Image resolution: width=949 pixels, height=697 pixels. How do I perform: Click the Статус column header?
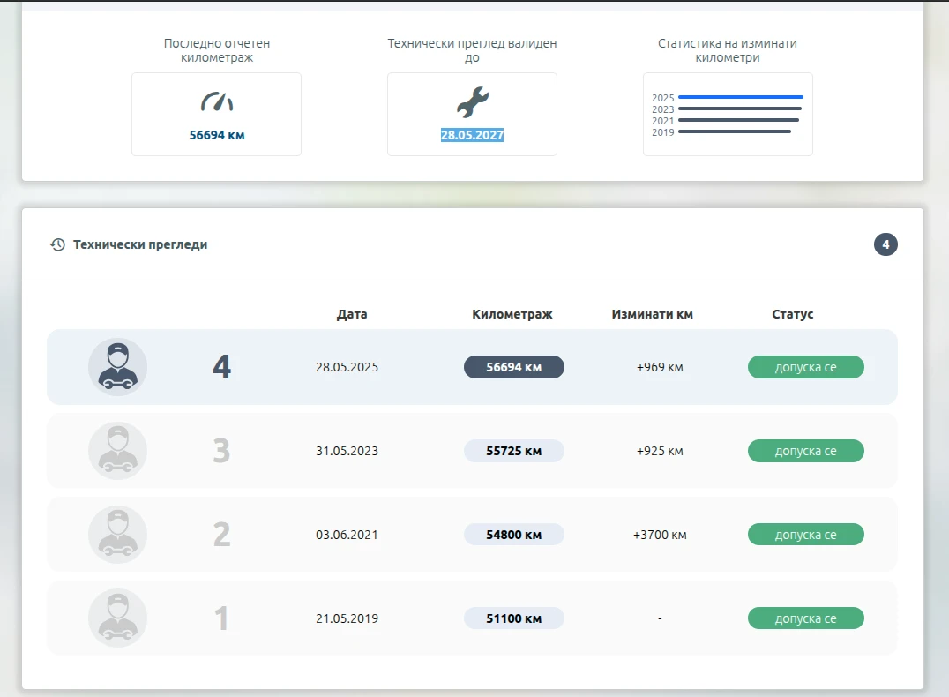pos(792,314)
